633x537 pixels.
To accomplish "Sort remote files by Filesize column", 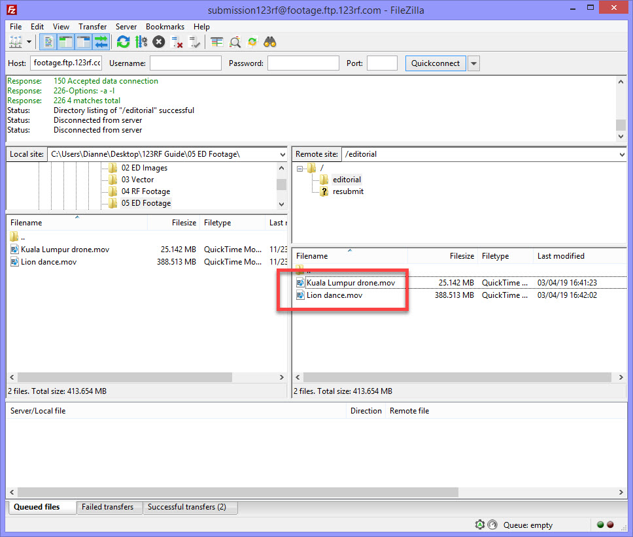I will tap(443, 256).
